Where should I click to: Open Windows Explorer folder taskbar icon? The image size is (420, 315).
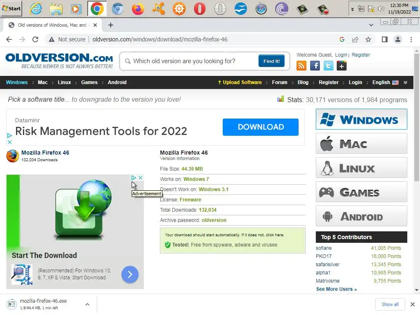pos(56,9)
